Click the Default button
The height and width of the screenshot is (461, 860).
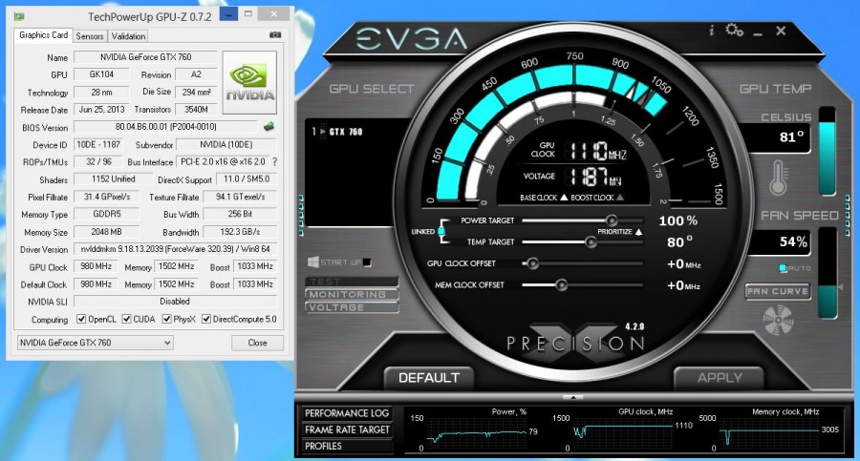click(x=429, y=378)
